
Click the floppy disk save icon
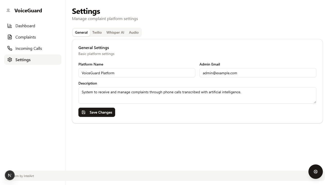click(84, 112)
